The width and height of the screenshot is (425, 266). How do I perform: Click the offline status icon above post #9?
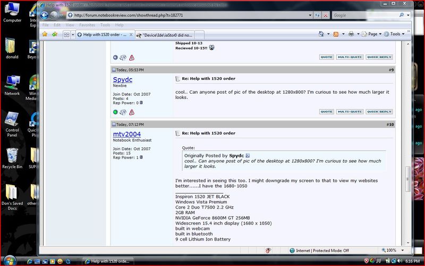tap(115, 57)
